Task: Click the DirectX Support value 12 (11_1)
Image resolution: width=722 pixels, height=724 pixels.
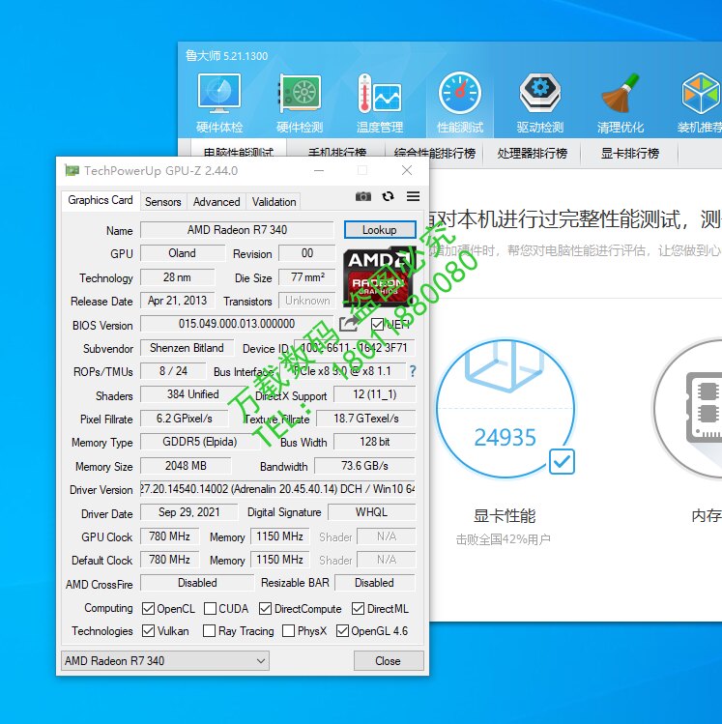Action: [374, 394]
